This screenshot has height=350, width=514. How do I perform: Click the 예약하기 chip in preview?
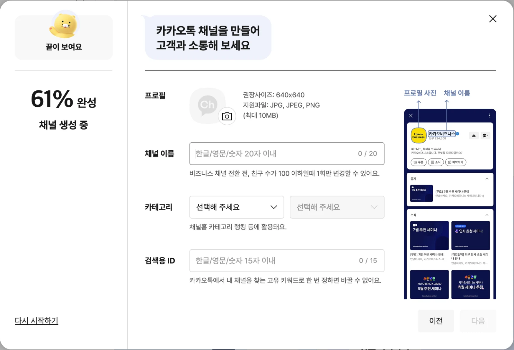click(x=456, y=162)
